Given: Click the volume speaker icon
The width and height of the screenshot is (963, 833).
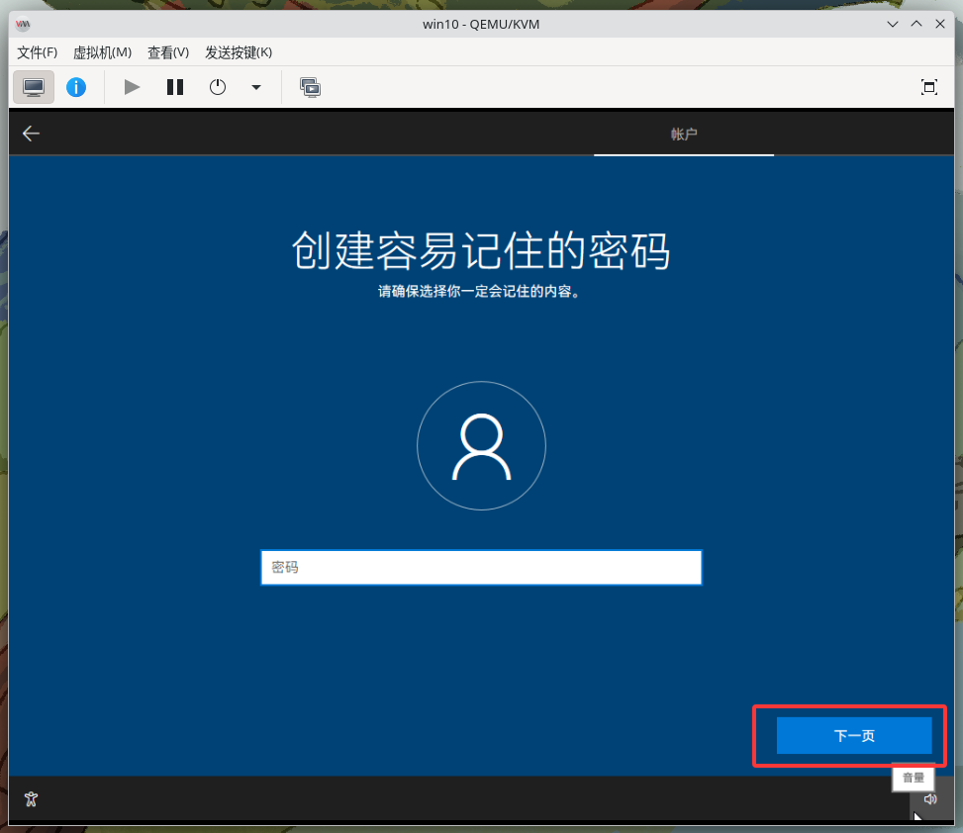Looking at the screenshot, I should coord(930,798).
